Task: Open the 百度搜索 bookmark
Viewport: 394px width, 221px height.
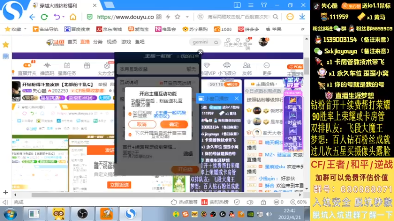Action: [x=77, y=29]
